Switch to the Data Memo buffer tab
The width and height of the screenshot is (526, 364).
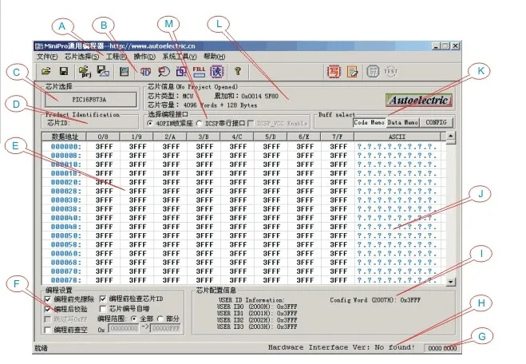(x=403, y=122)
